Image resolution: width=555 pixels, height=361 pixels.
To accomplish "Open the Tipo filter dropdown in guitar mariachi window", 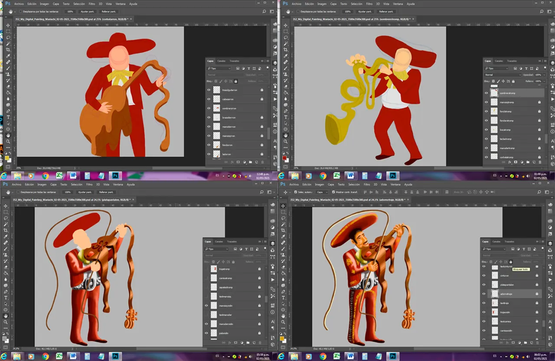I will click(219, 68).
